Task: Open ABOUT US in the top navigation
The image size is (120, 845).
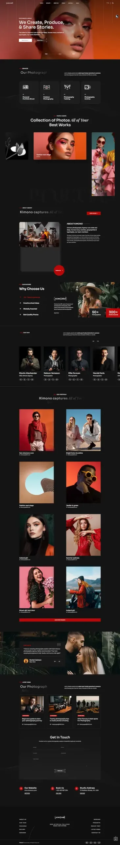Action: pos(56,3)
